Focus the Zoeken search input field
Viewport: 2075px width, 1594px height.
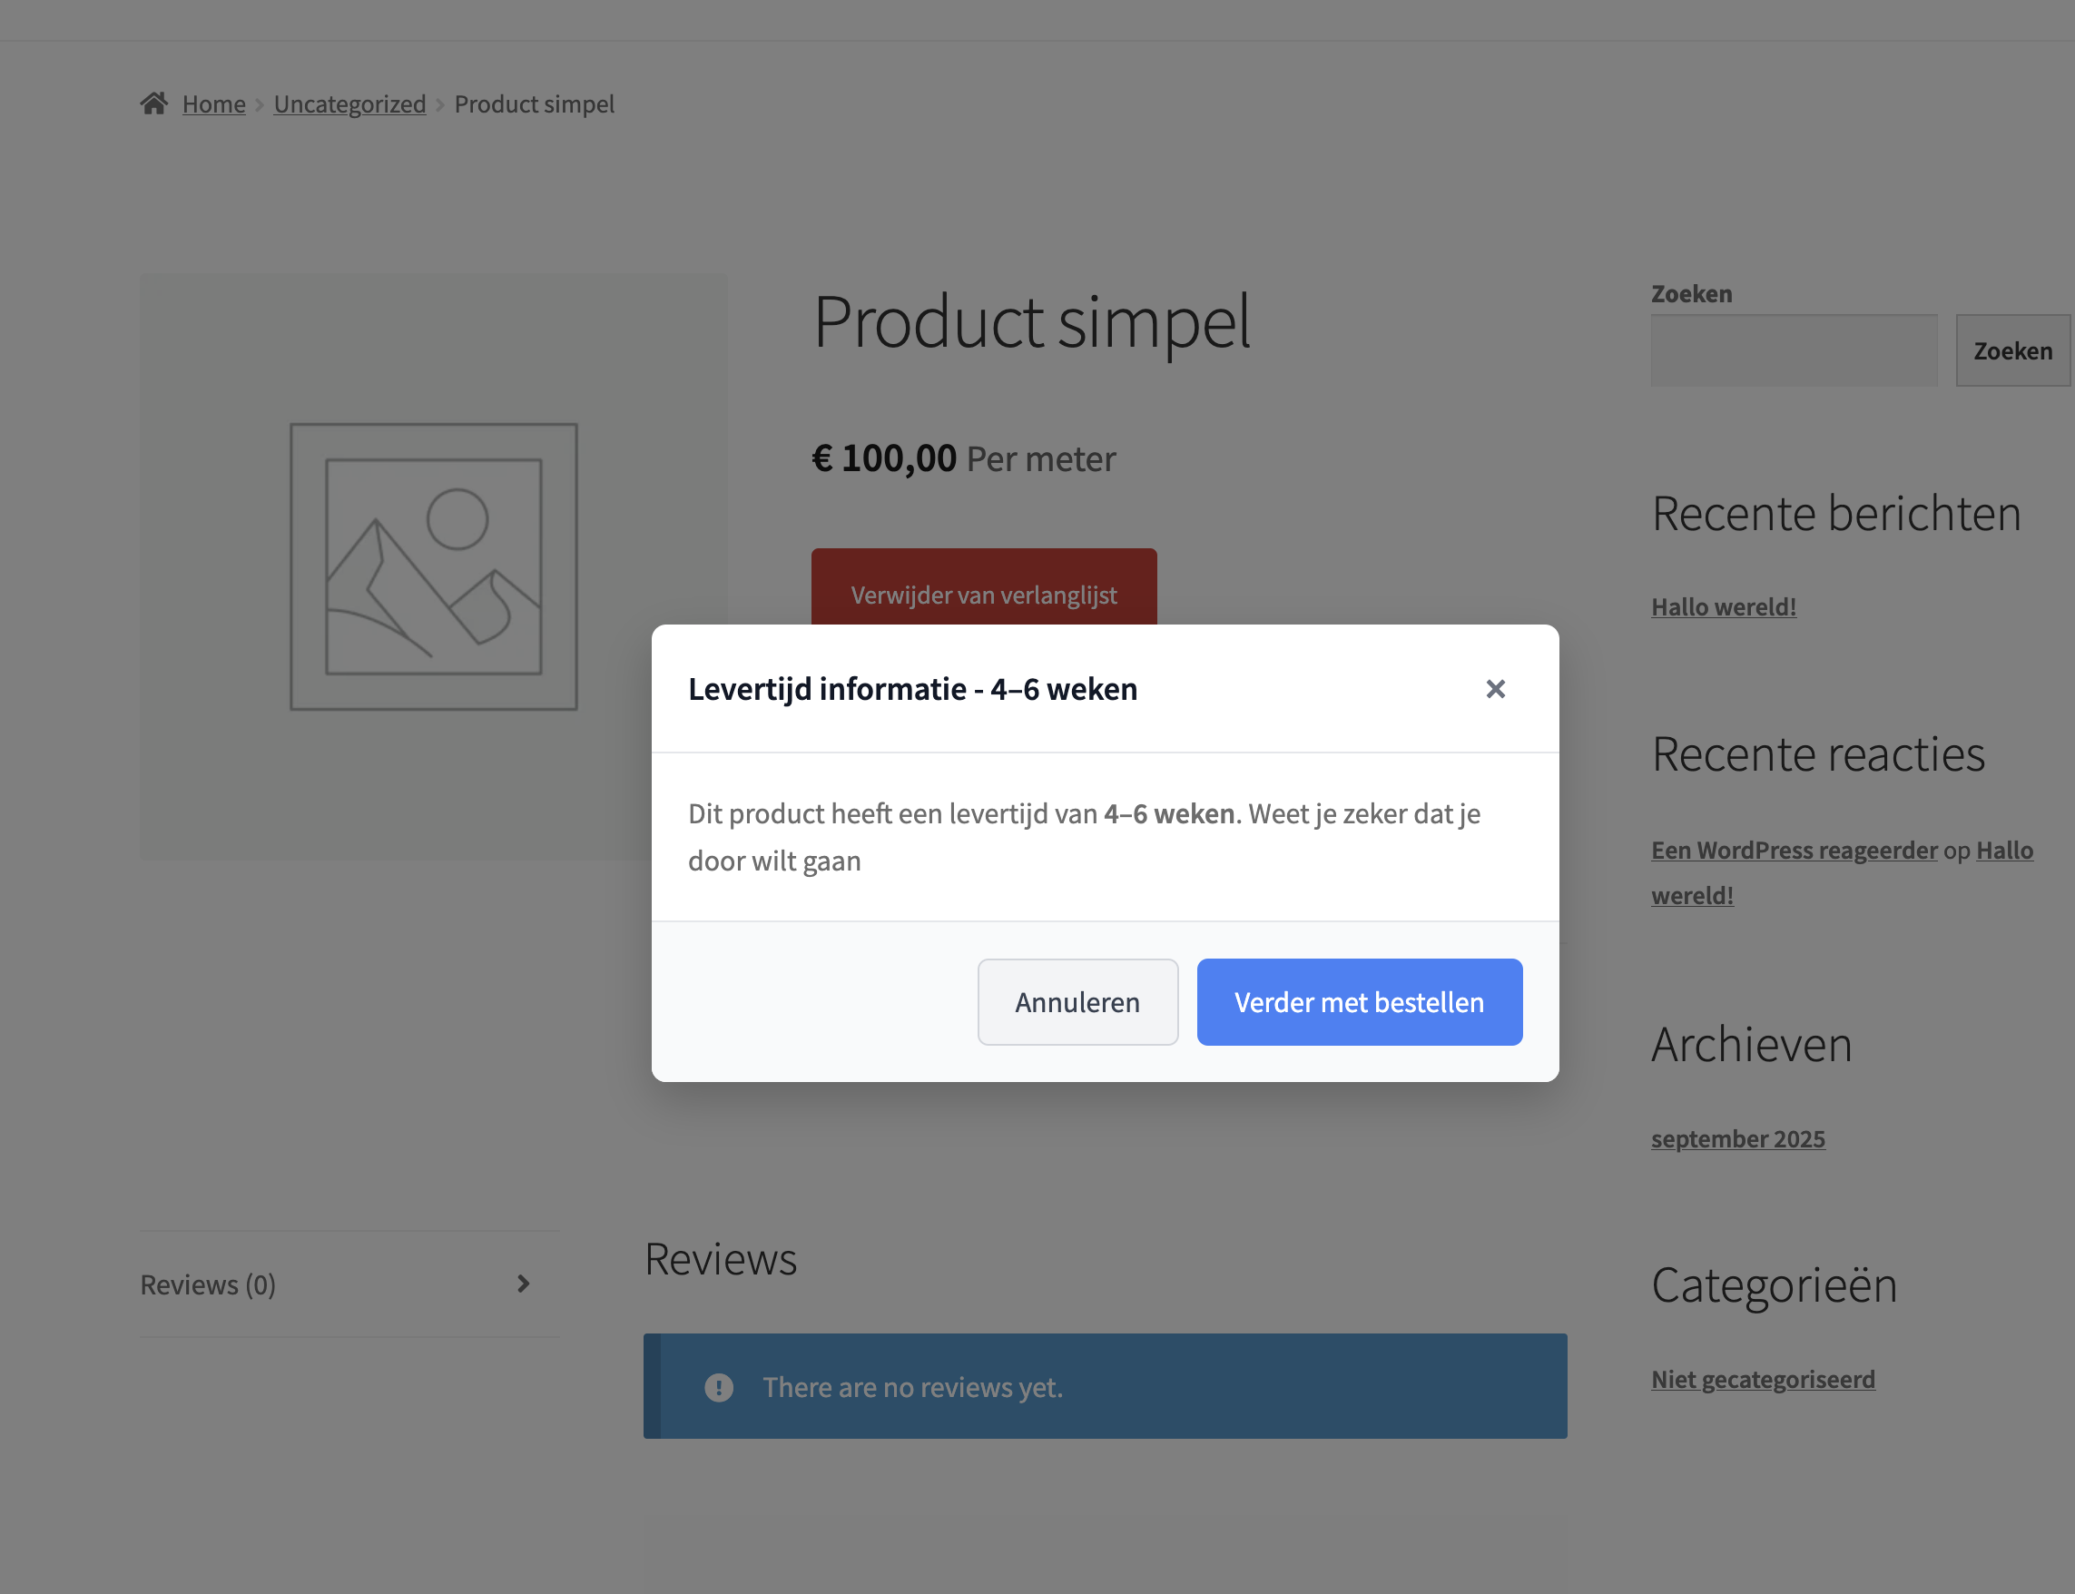[1794, 351]
